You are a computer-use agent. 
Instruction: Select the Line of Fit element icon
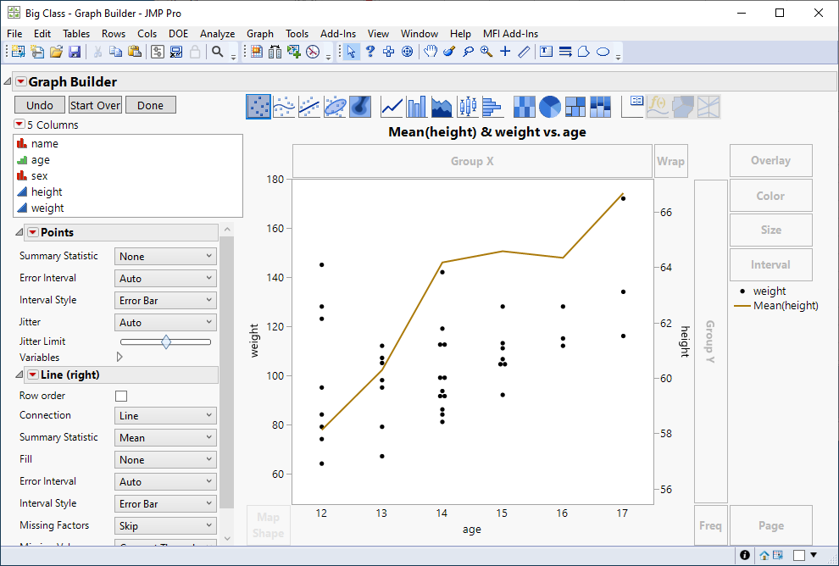309,107
